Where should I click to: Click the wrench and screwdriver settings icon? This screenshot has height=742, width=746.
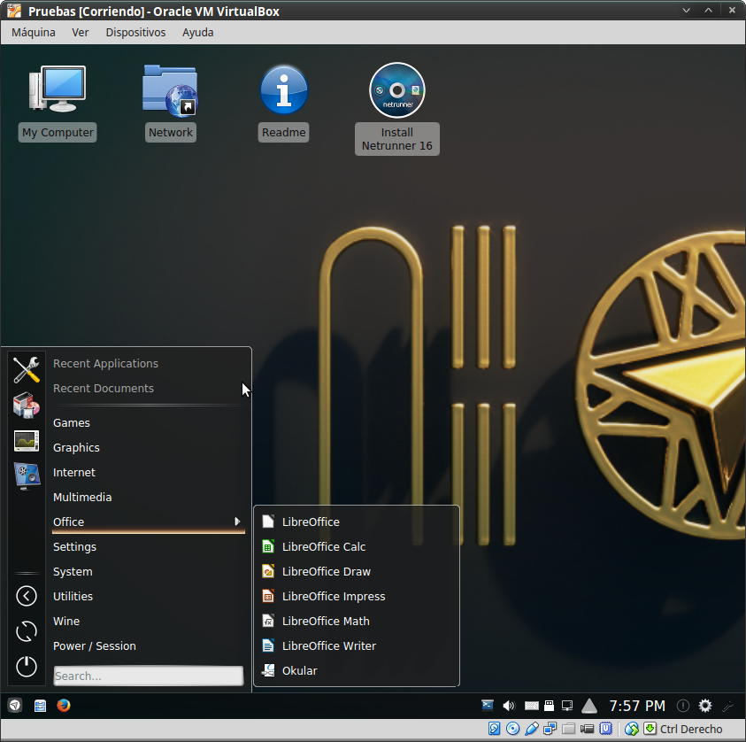[27, 368]
